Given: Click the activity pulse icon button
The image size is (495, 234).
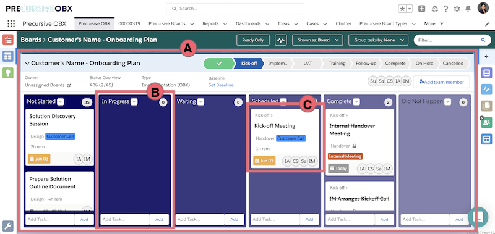Looking at the screenshot, I should pyautogui.click(x=281, y=40).
